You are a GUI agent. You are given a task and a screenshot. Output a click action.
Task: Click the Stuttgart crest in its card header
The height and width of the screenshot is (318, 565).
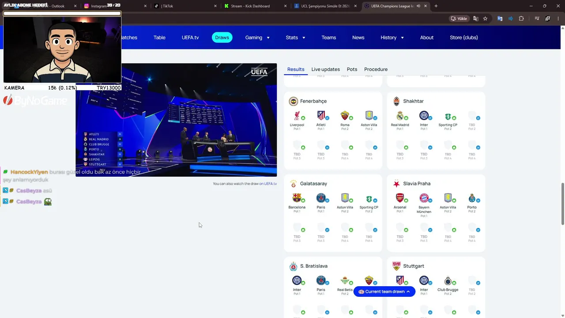pyautogui.click(x=396, y=266)
